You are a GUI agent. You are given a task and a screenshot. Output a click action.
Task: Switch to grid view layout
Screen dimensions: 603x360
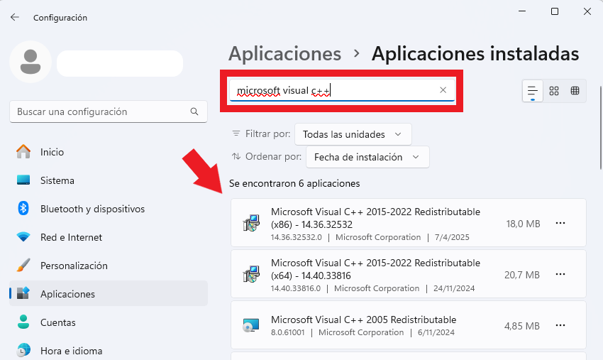pyautogui.click(x=554, y=91)
